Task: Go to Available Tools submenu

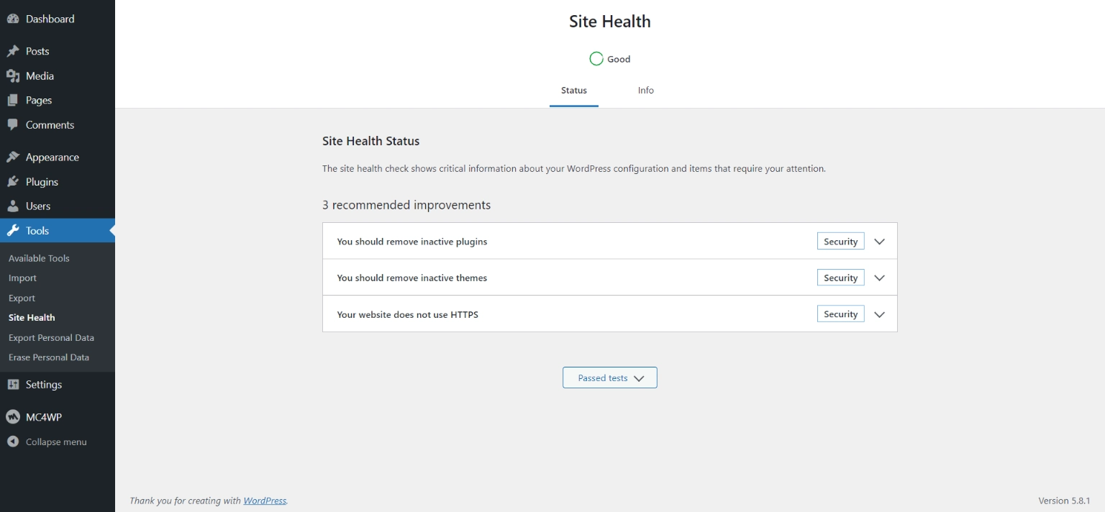Action: click(x=39, y=258)
